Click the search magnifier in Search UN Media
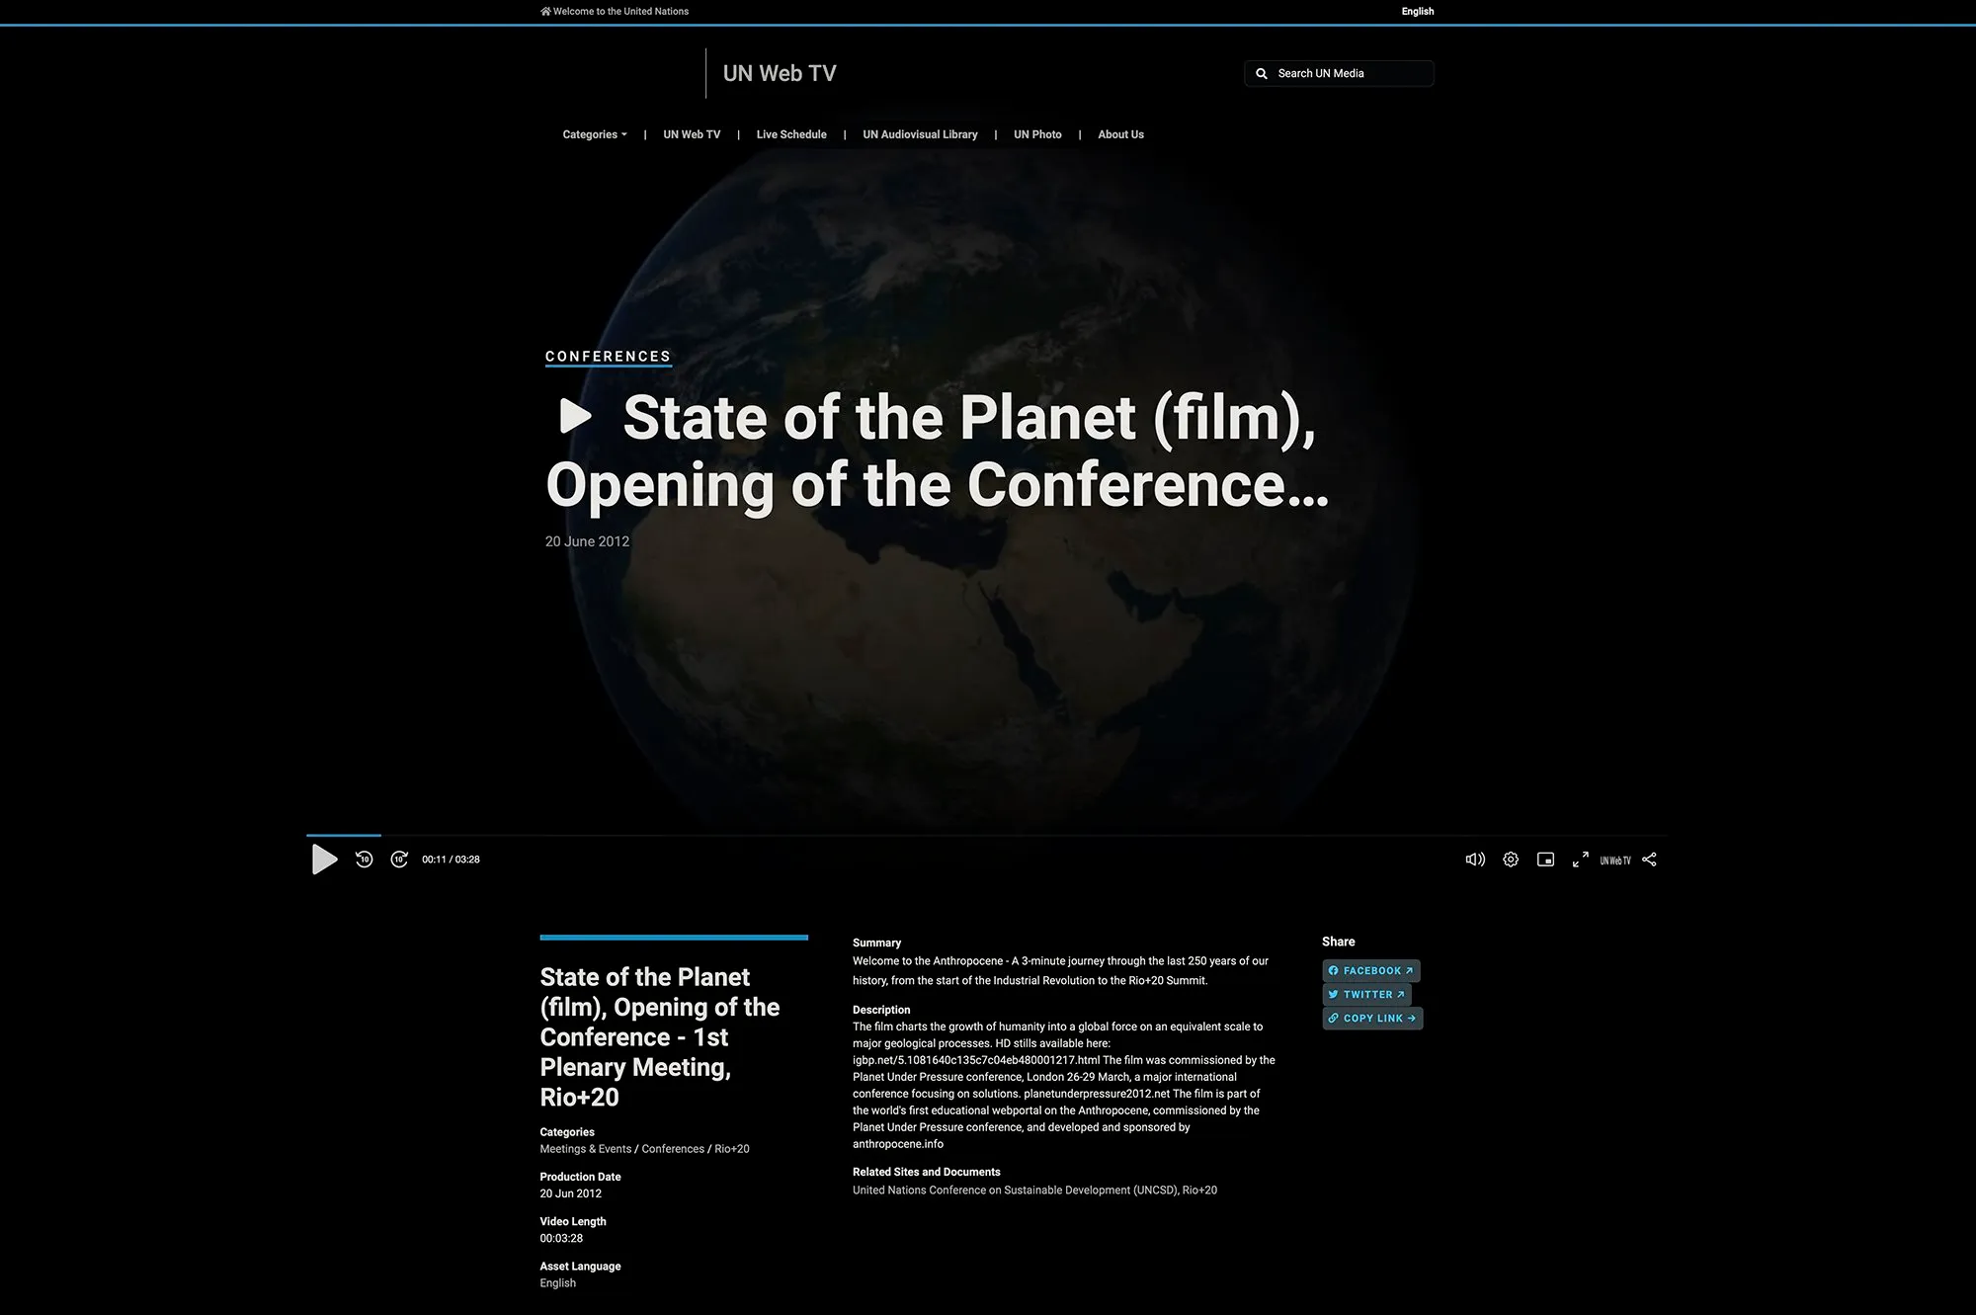The width and height of the screenshot is (1976, 1315). pyautogui.click(x=1261, y=73)
